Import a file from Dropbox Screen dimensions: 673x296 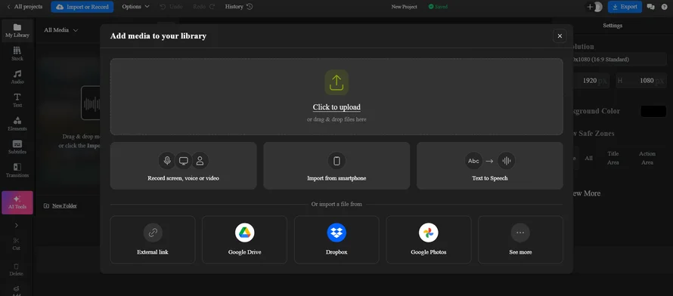336,240
